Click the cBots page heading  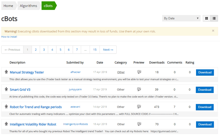(9, 19)
